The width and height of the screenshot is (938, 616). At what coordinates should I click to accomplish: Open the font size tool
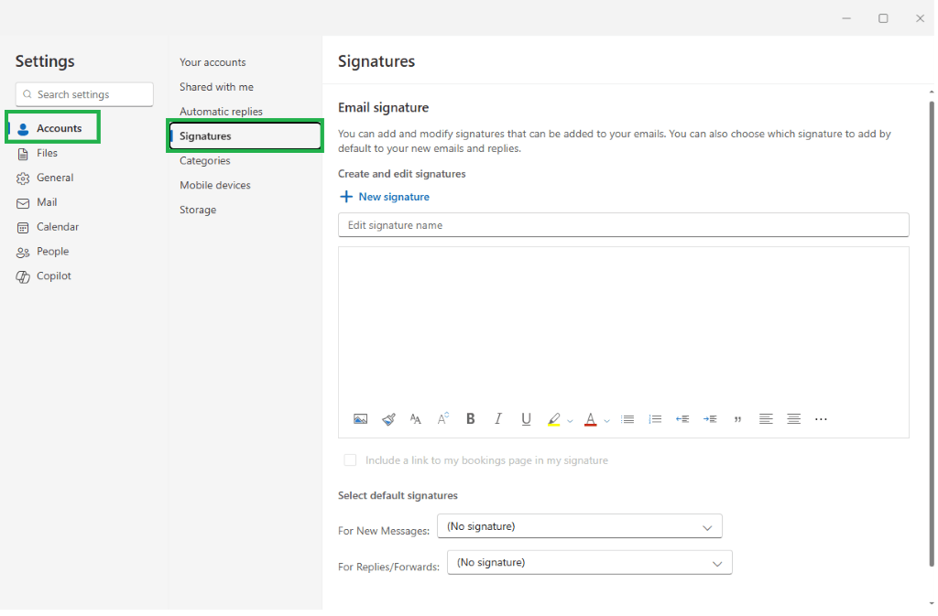click(416, 419)
